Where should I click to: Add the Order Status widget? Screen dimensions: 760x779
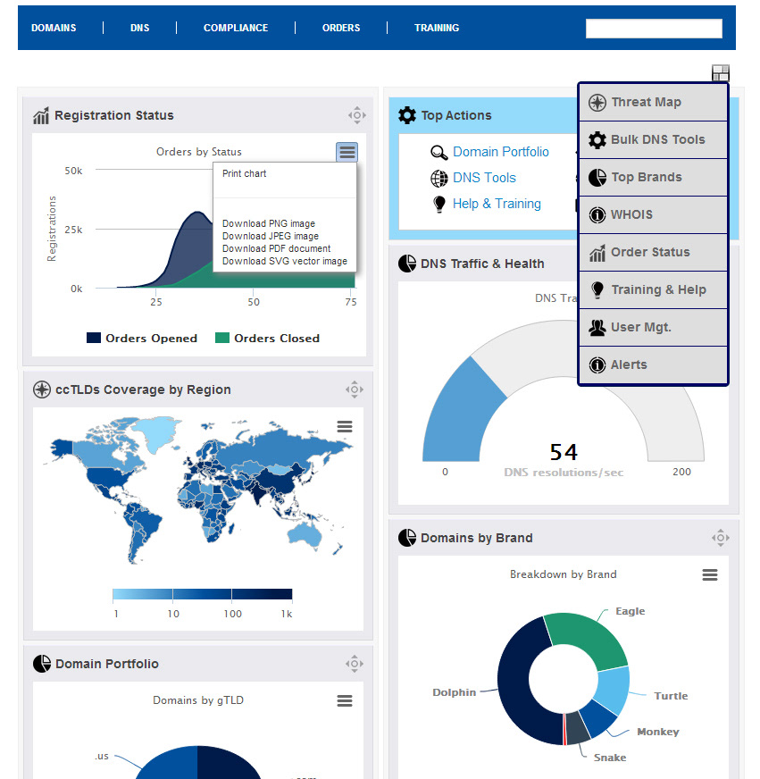coord(653,253)
